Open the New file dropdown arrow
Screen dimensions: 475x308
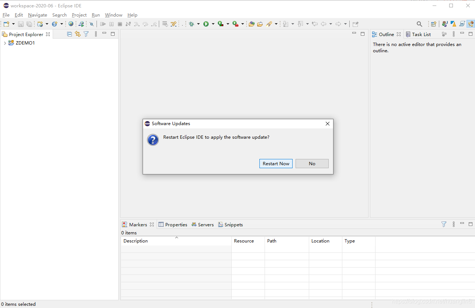13,24
